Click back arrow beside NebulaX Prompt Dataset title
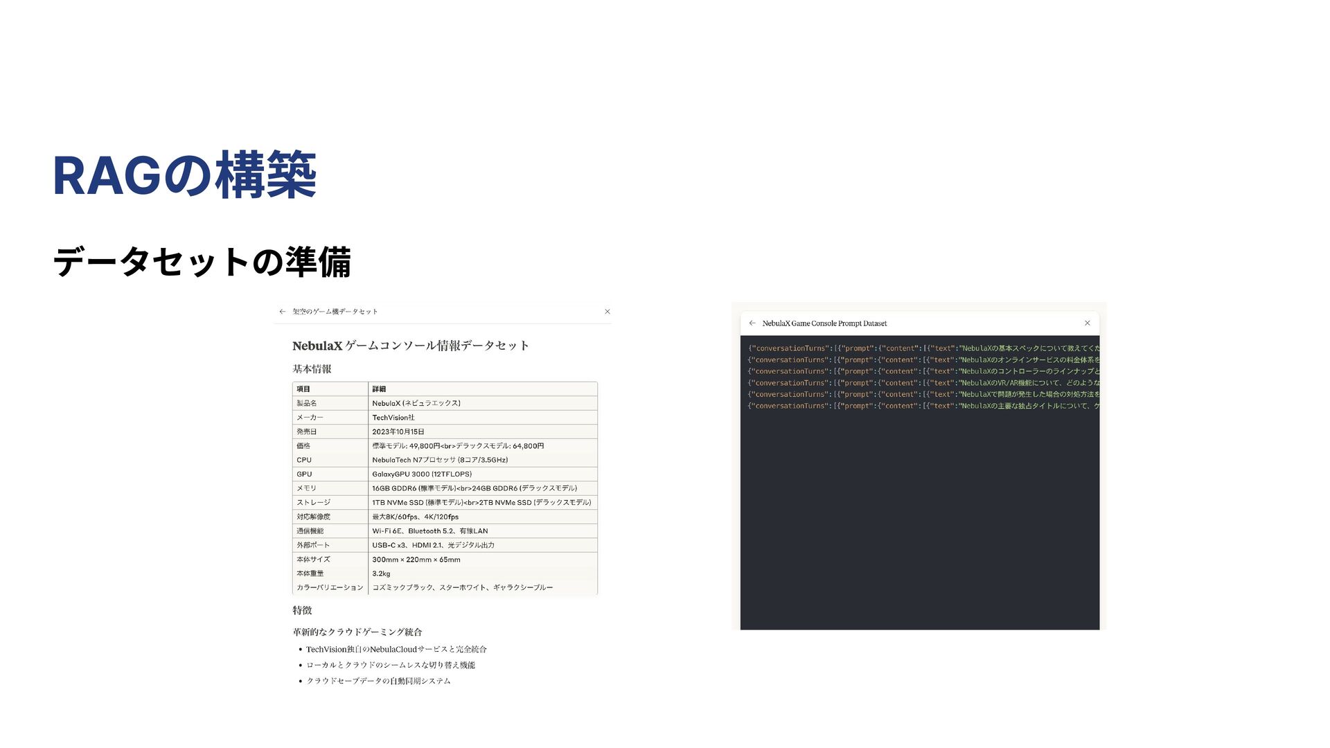1330x748 pixels. pyautogui.click(x=752, y=323)
